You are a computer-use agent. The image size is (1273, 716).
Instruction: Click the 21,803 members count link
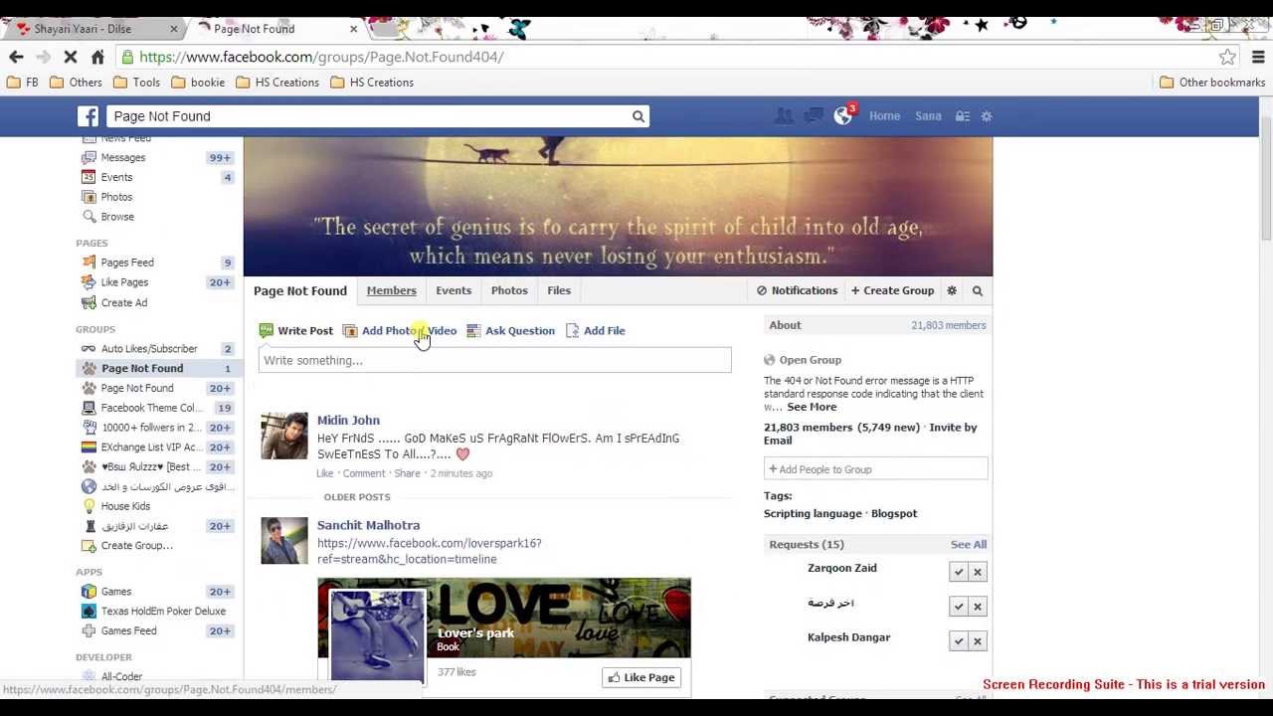[949, 325]
